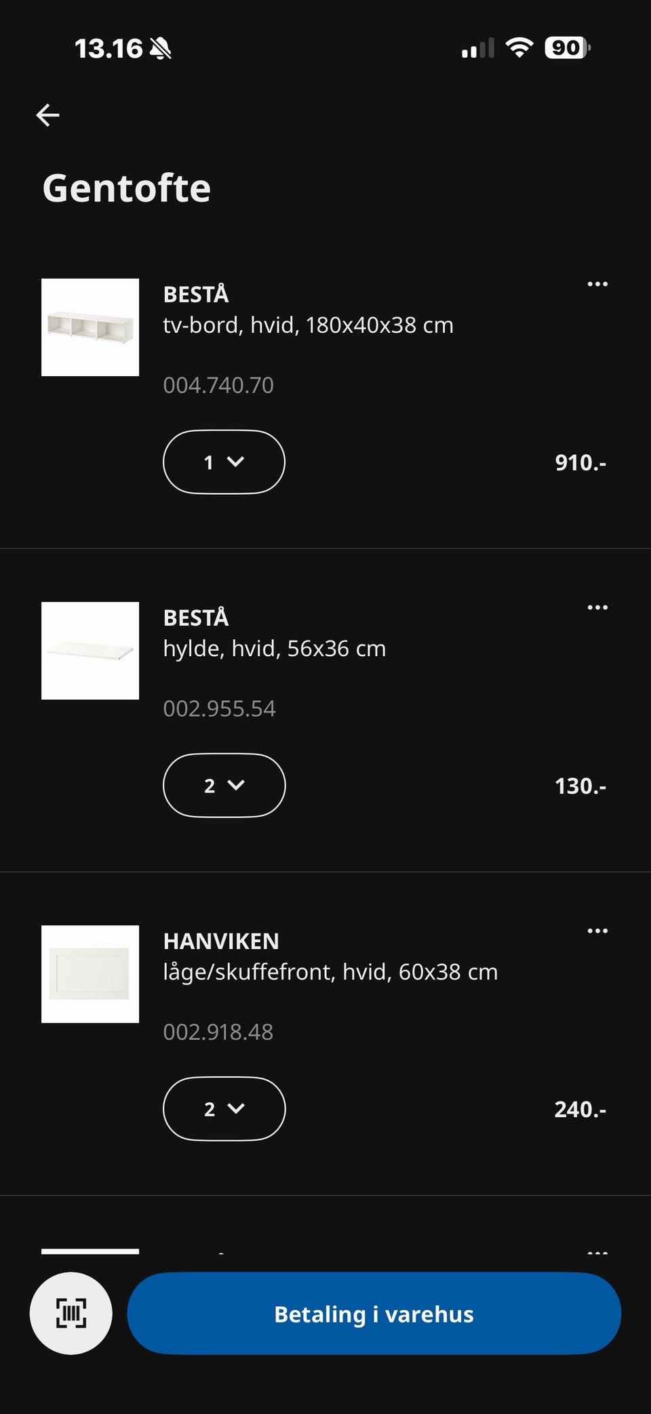651x1414 pixels.
Task: Expand quantity dropdown for HANVIKEN front
Action: [224, 1108]
